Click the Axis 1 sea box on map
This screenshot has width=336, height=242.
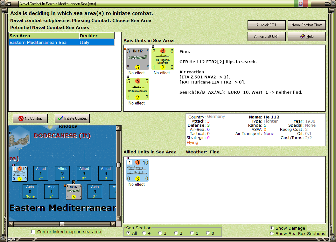point(52,192)
